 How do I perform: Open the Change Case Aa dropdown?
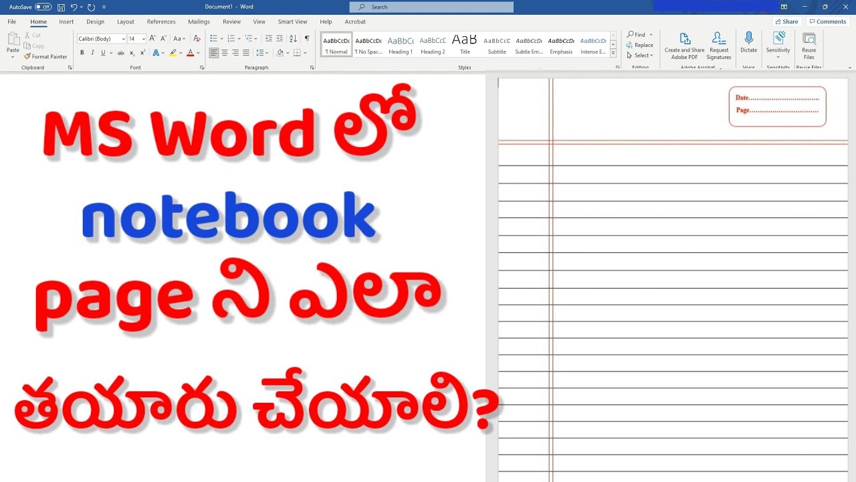[x=179, y=39]
